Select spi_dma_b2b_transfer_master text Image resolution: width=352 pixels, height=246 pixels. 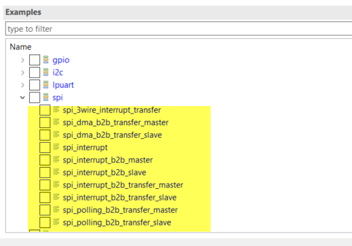pos(116,122)
